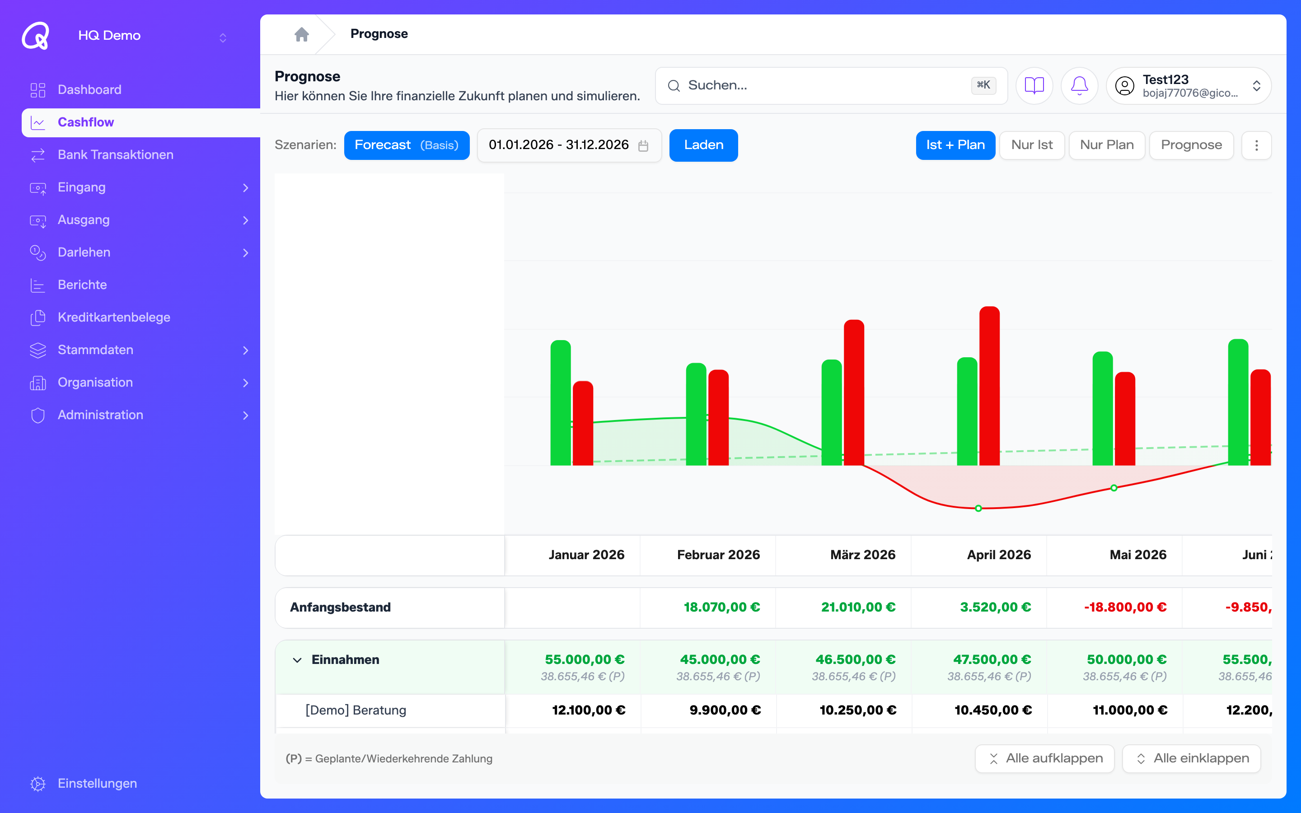The height and width of the screenshot is (813, 1301).
Task: Click Alle aufklappen
Action: pos(1044,758)
